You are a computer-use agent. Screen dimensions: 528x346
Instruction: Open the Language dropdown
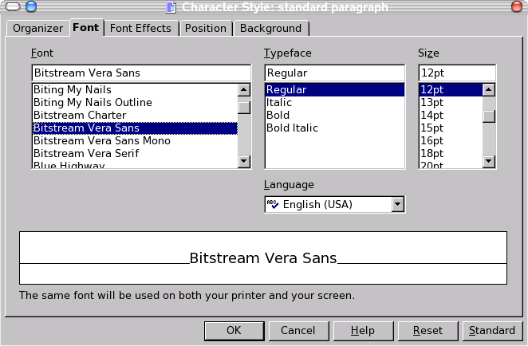pos(397,205)
